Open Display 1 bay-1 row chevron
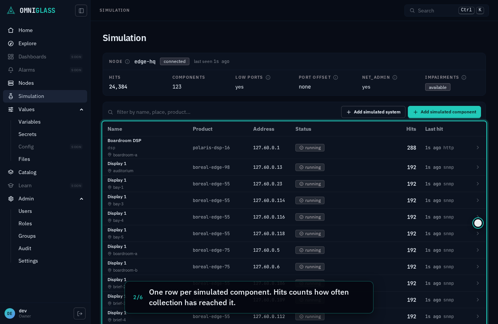Image resolution: width=498 pixels, height=324 pixels. click(478, 184)
